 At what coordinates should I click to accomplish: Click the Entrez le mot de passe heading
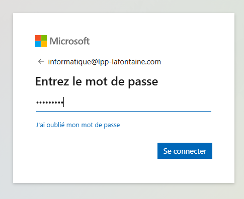97,81
